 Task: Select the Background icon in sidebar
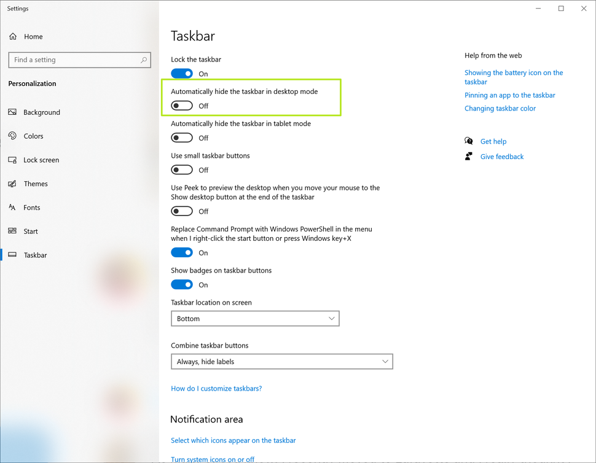click(x=13, y=112)
